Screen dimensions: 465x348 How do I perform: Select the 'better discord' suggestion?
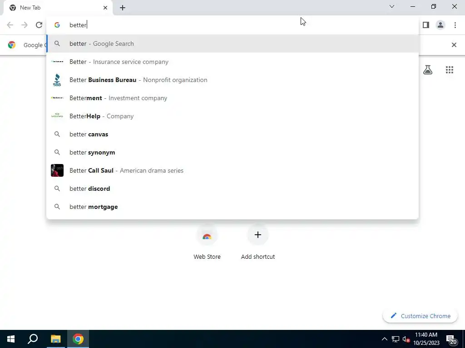[232, 188]
